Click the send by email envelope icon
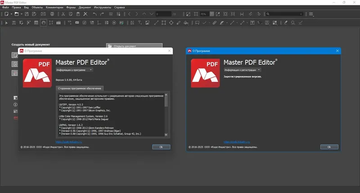Image resolution: width=360 pixels, height=193 pixels. pyautogui.click(x=43, y=14)
